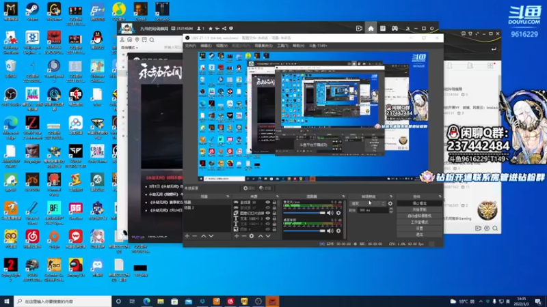Open gamepad icon in YY window header
The image size is (547, 307).
[395, 29]
